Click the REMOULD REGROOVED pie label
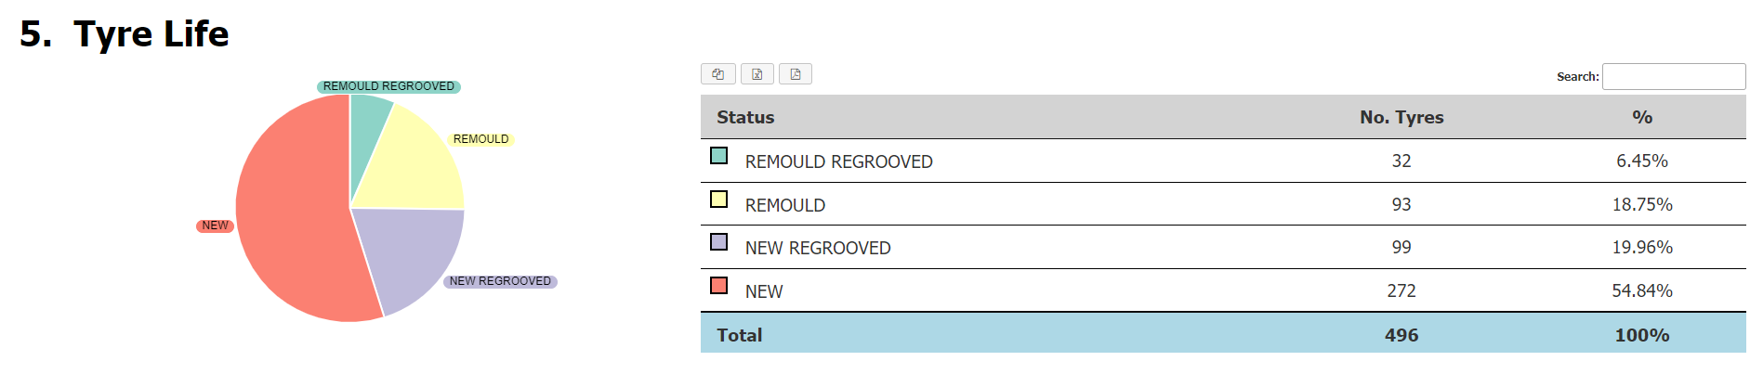1750x374 pixels. pyautogui.click(x=388, y=86)
